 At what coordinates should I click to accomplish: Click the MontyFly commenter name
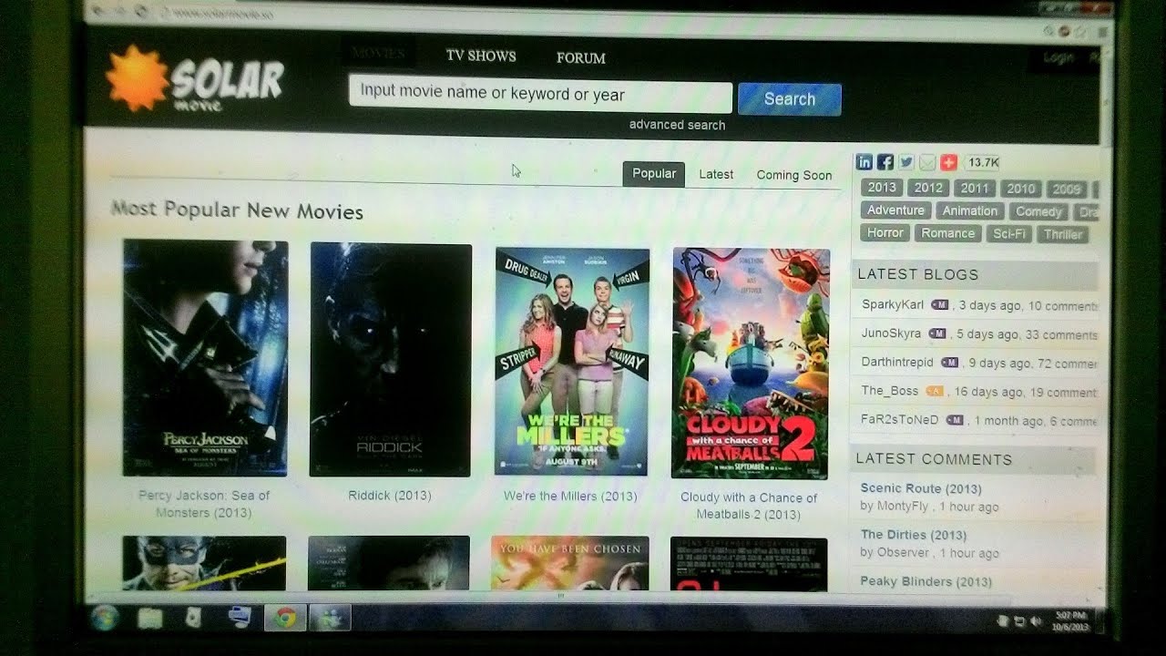point(903,507)
